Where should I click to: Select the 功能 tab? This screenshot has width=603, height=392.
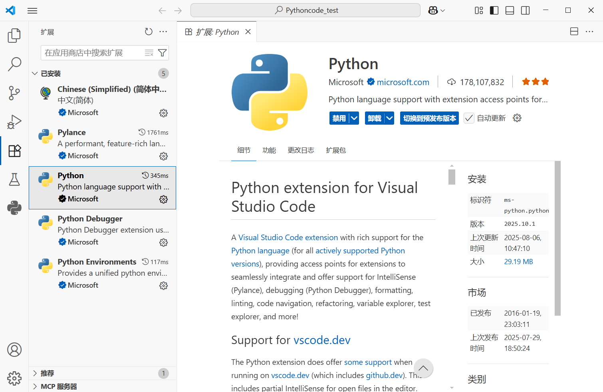(269, 150)
